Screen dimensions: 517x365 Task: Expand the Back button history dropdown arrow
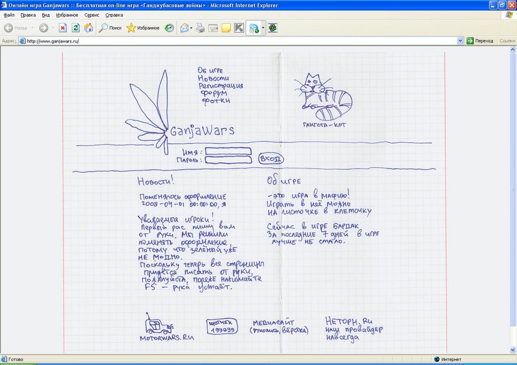click(32, 28)
